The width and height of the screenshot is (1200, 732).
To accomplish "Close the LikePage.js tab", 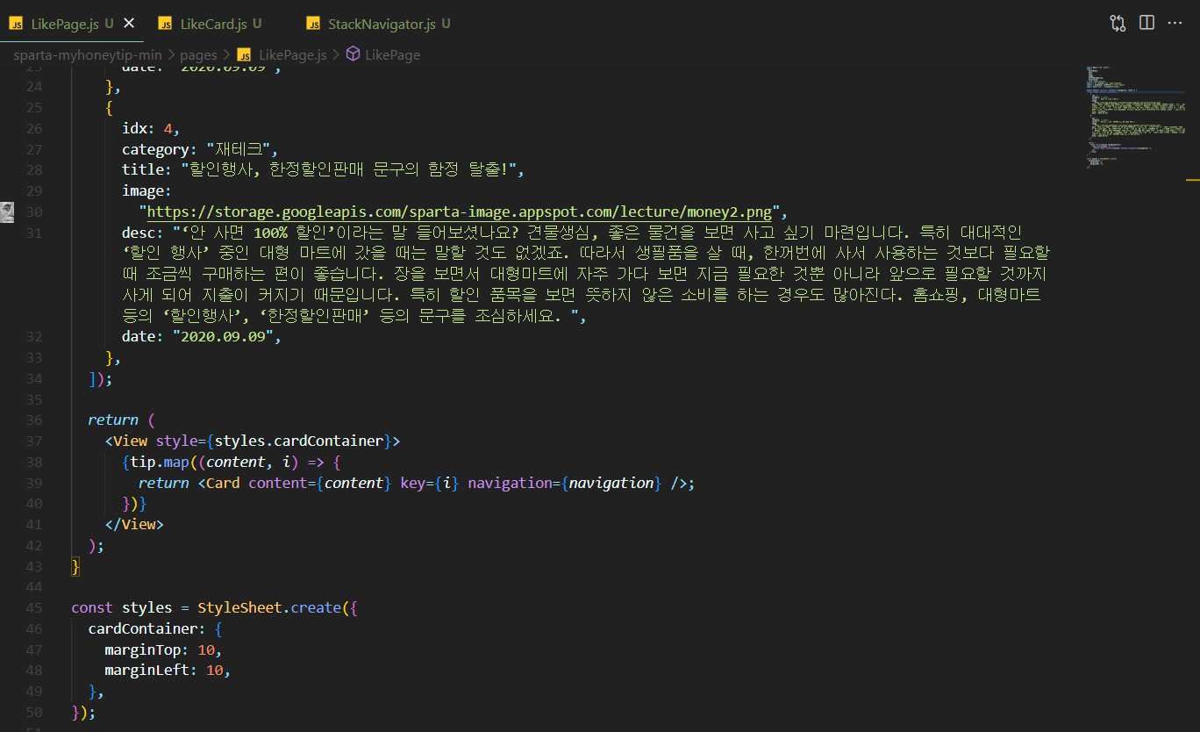I will 129,24.
